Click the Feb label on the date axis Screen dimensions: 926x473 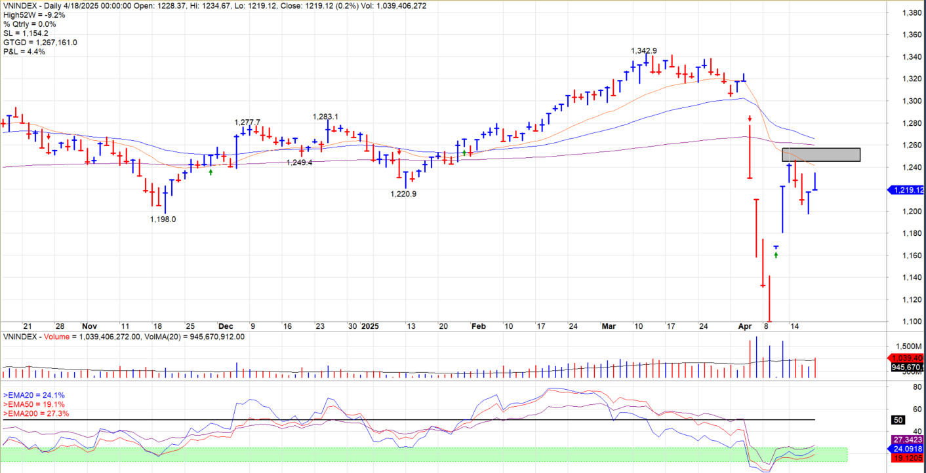click(x=479, y=326)
